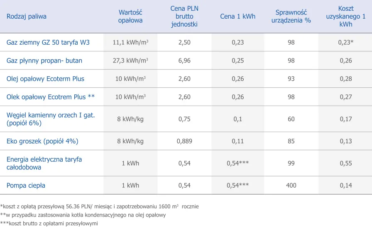Click the Eko groszek (popiół 4%) label

point(42,141)
